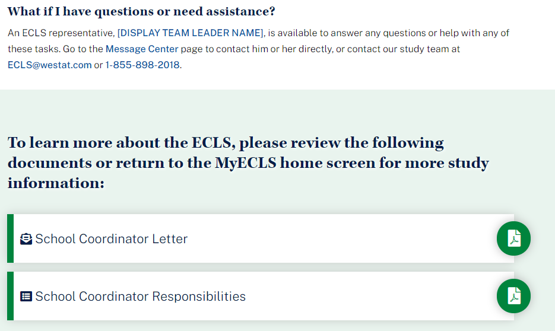Click green accent bar on Responsibilities card
The image size is (555, 331).
(10, 296)
